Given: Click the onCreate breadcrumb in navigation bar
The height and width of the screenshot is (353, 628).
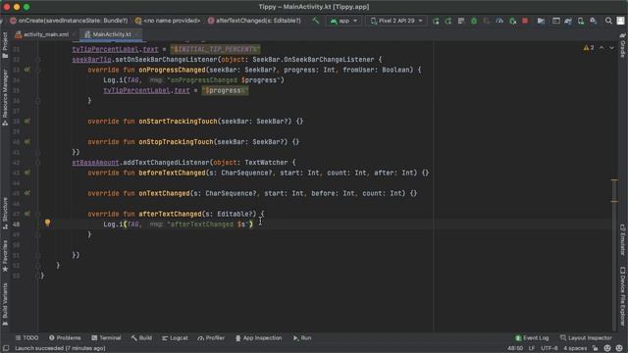Looking at the screenshot, I should point(69,21).
